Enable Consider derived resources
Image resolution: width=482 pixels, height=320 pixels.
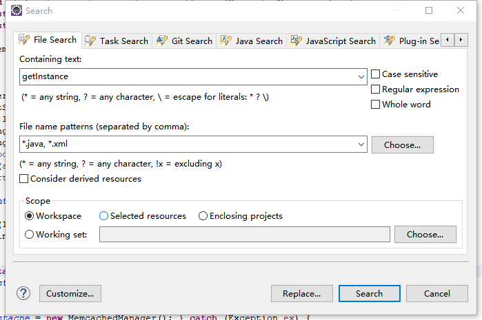click(24, 179)
